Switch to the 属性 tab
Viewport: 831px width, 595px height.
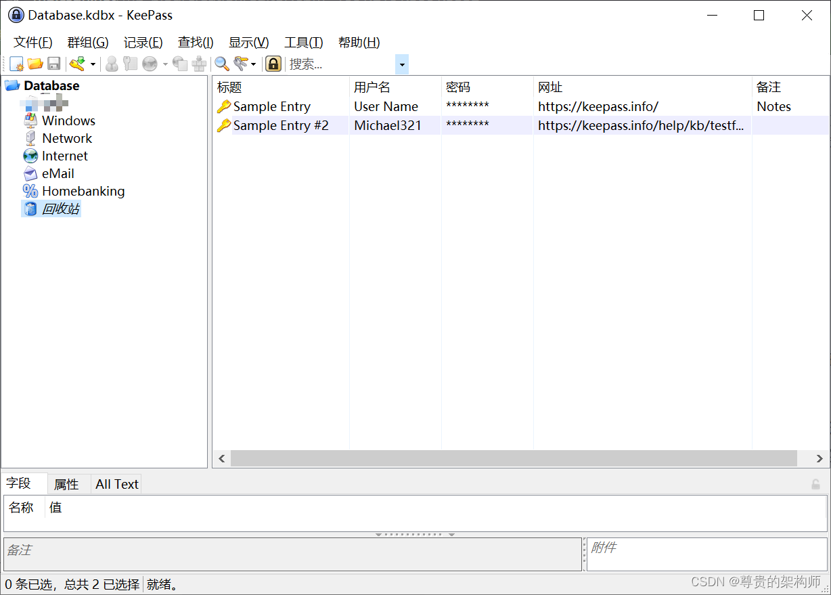(x=67, y=484)
